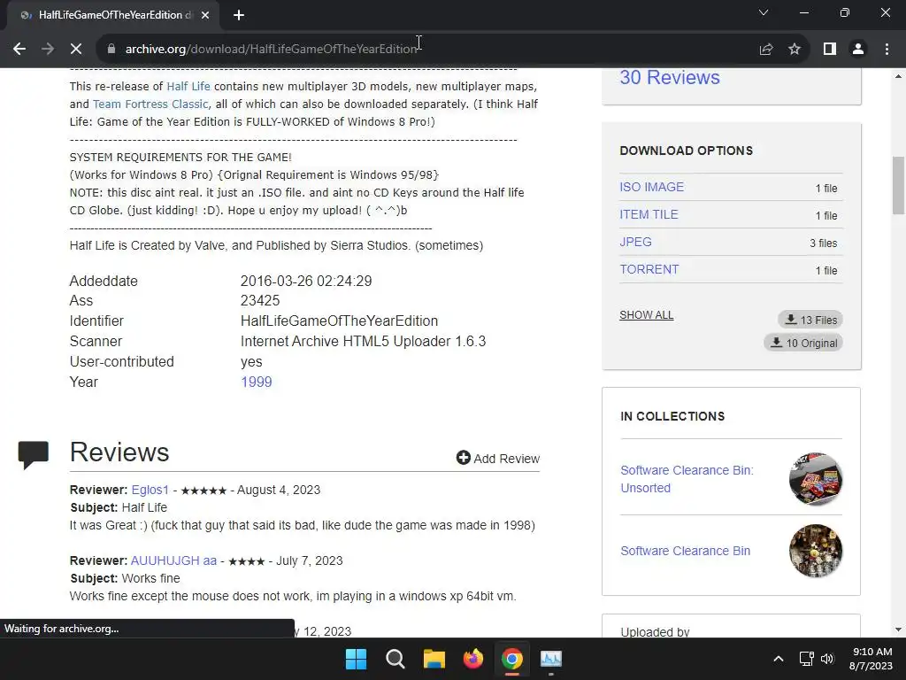Go back using the browser back arrow

[19, 50]
